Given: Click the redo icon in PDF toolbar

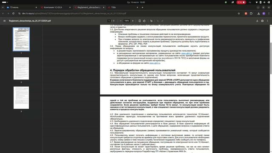Looking at the screenshot, I should click(162, 21).
